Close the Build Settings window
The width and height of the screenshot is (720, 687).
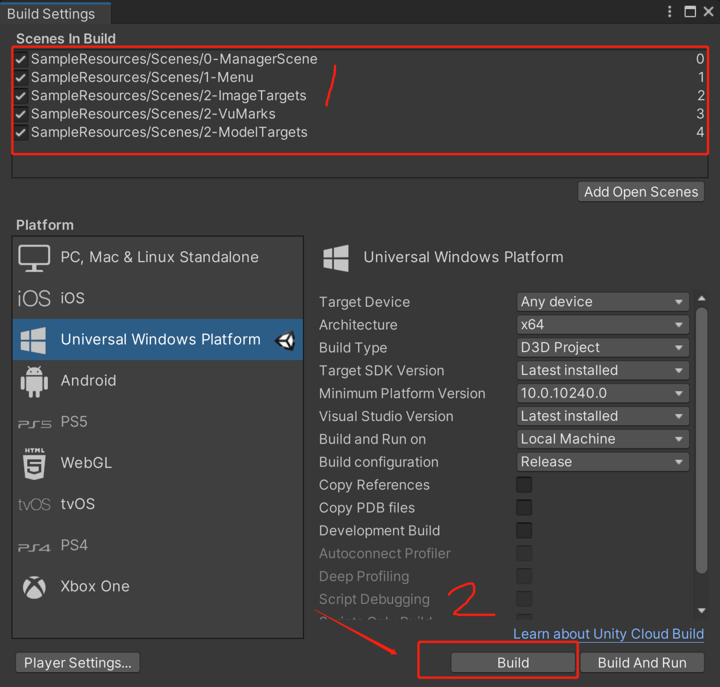(x=708, y=12)
